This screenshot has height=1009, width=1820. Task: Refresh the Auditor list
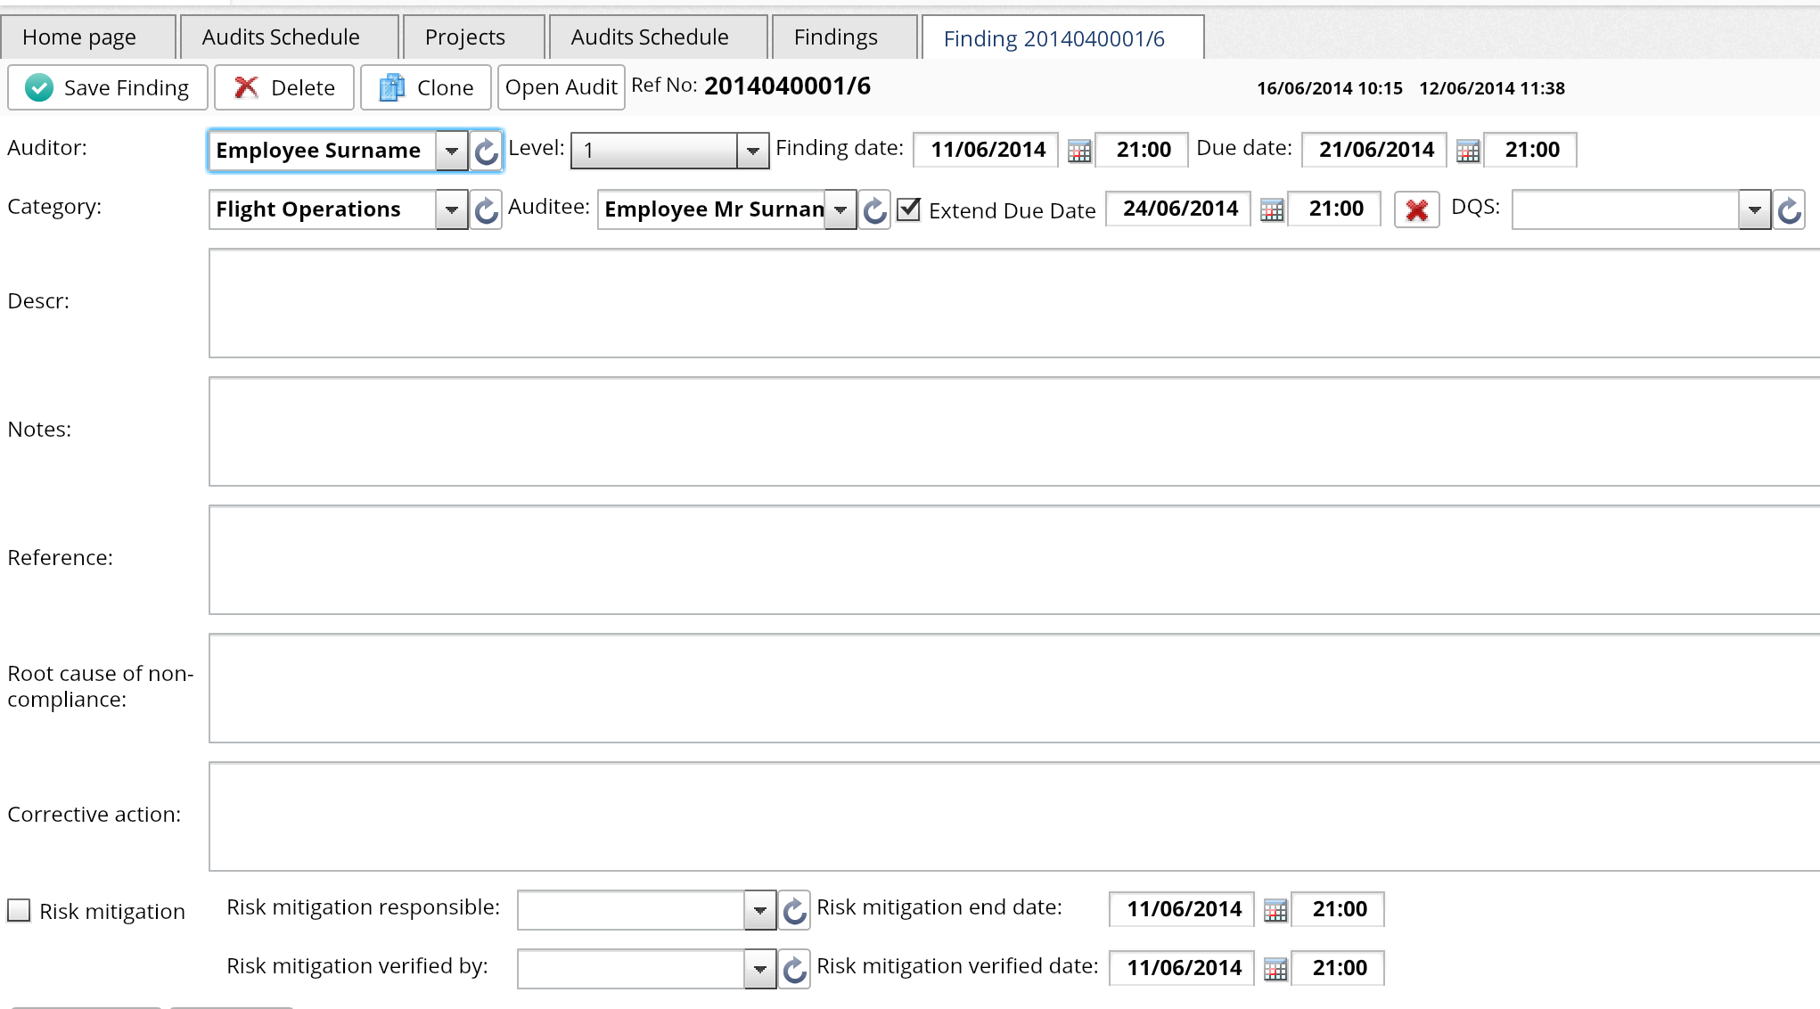(x=486, y=151)
